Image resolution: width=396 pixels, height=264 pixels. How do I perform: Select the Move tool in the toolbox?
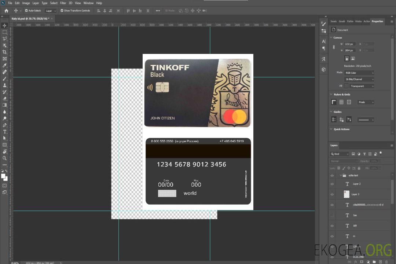pyautogui.click(x=4, y=26)
